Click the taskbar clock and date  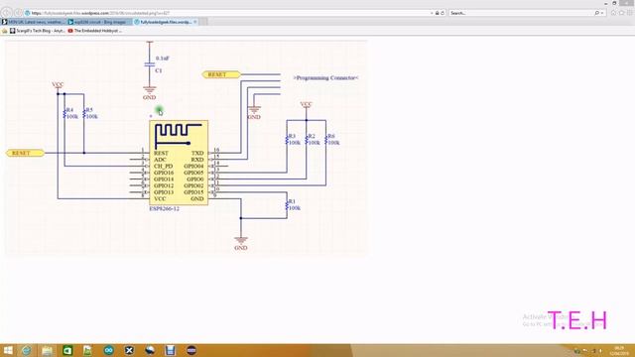click(618, 350)
